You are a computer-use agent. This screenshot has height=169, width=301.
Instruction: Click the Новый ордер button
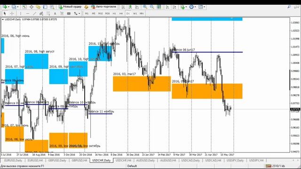[x=70, y=7]
